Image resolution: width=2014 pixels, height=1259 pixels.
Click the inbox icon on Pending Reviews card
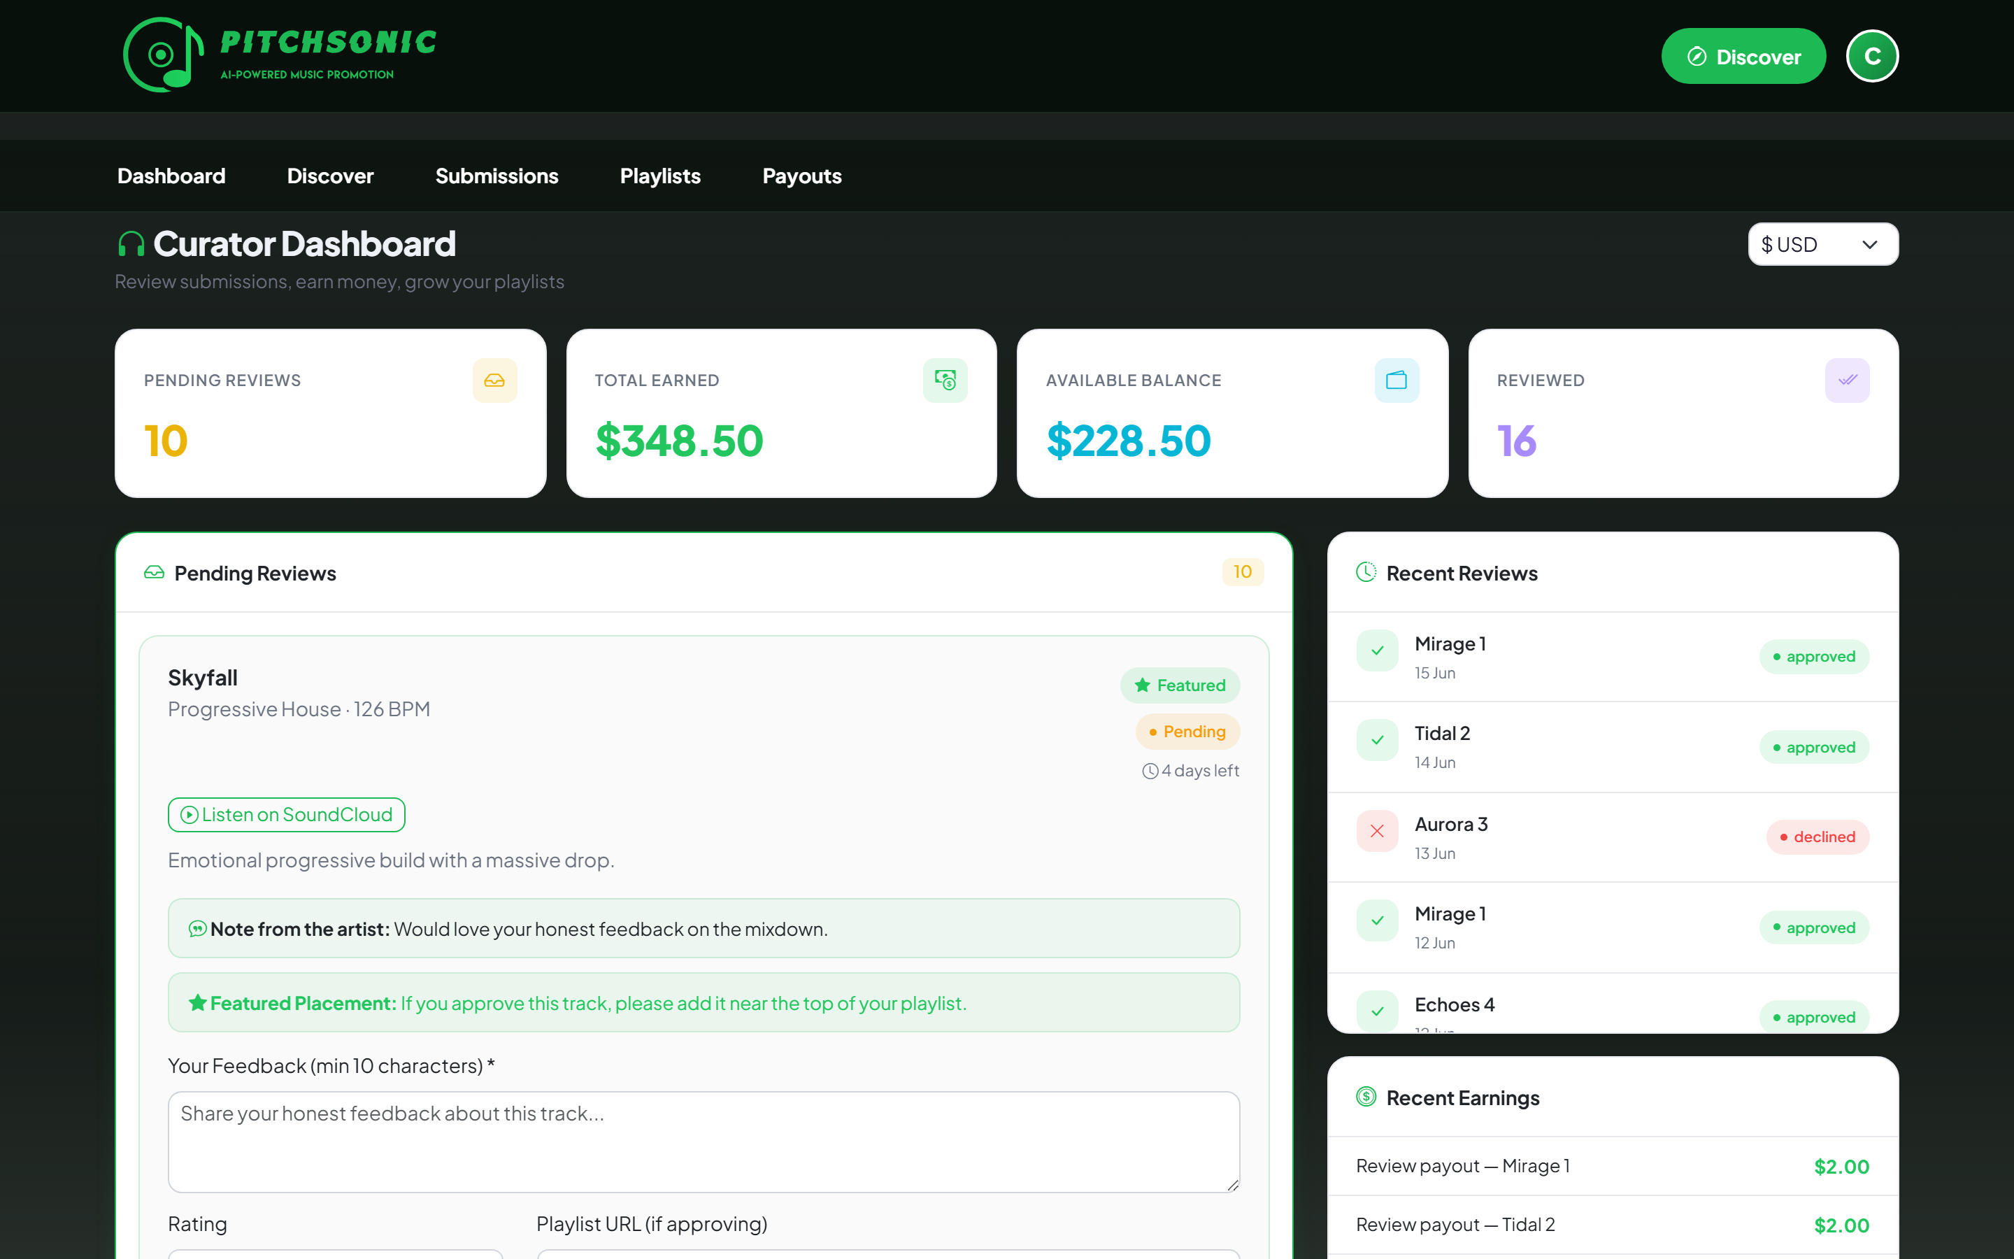click(494, 380)
